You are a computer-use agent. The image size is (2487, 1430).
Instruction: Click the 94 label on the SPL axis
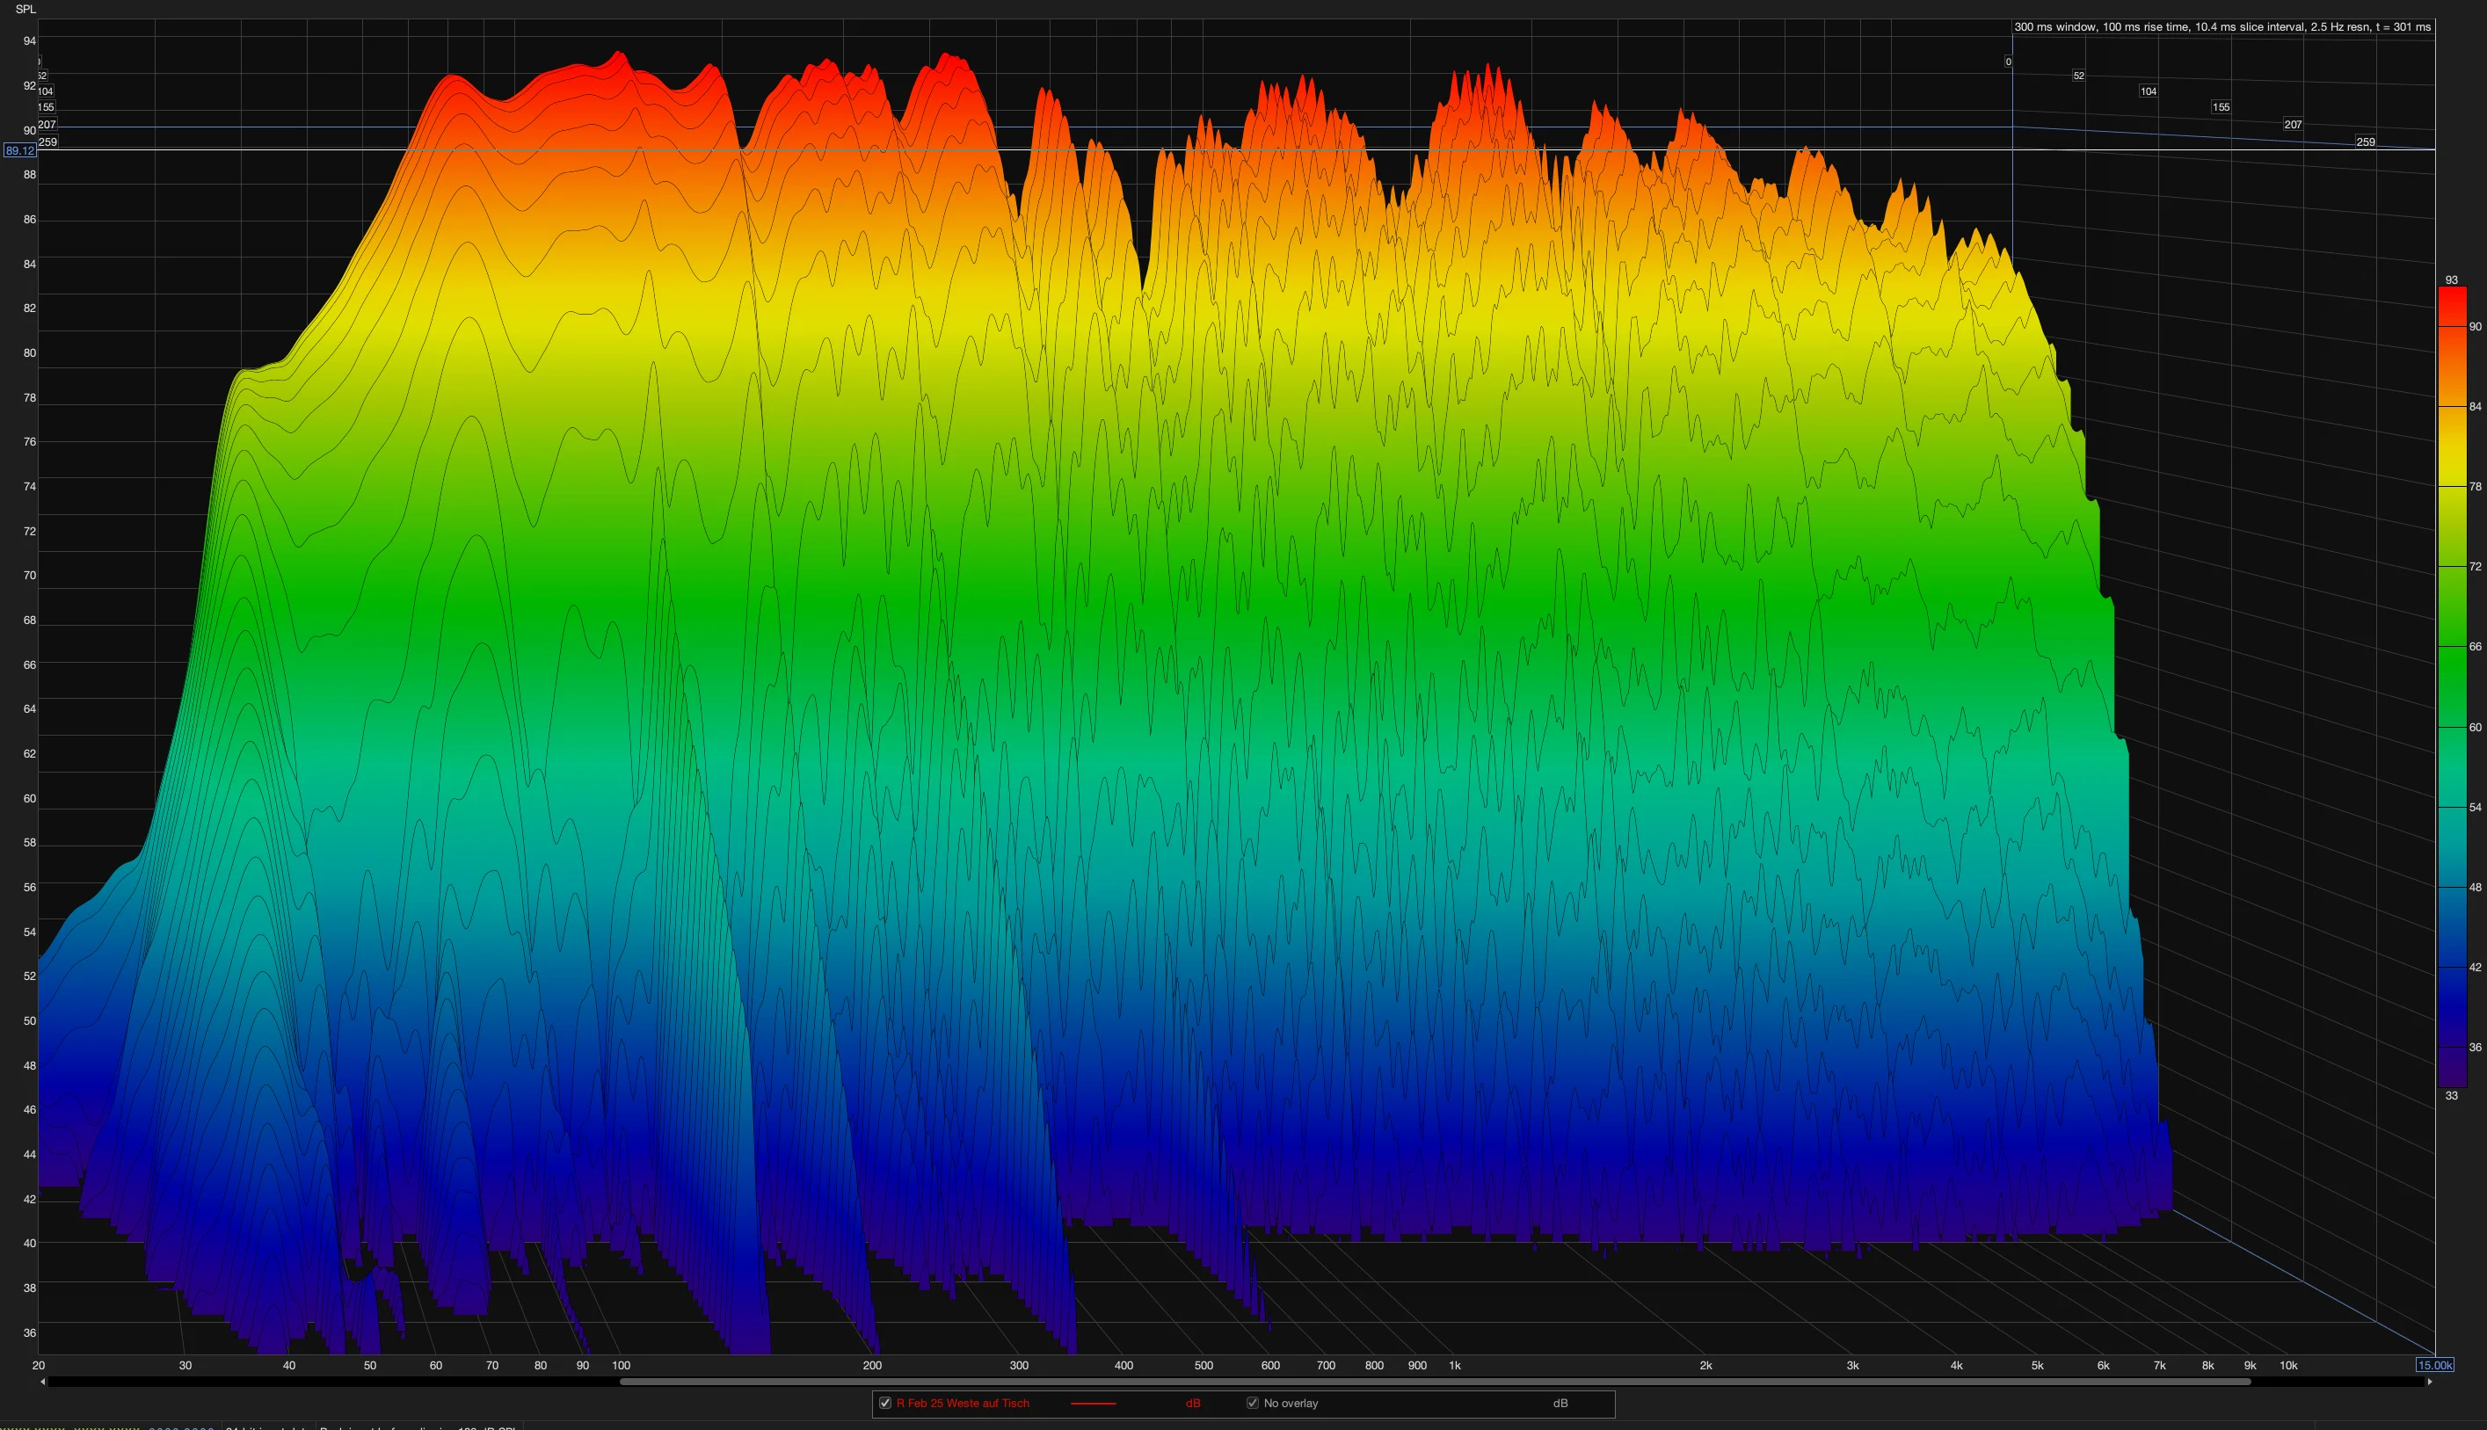(x=30, y=41)
